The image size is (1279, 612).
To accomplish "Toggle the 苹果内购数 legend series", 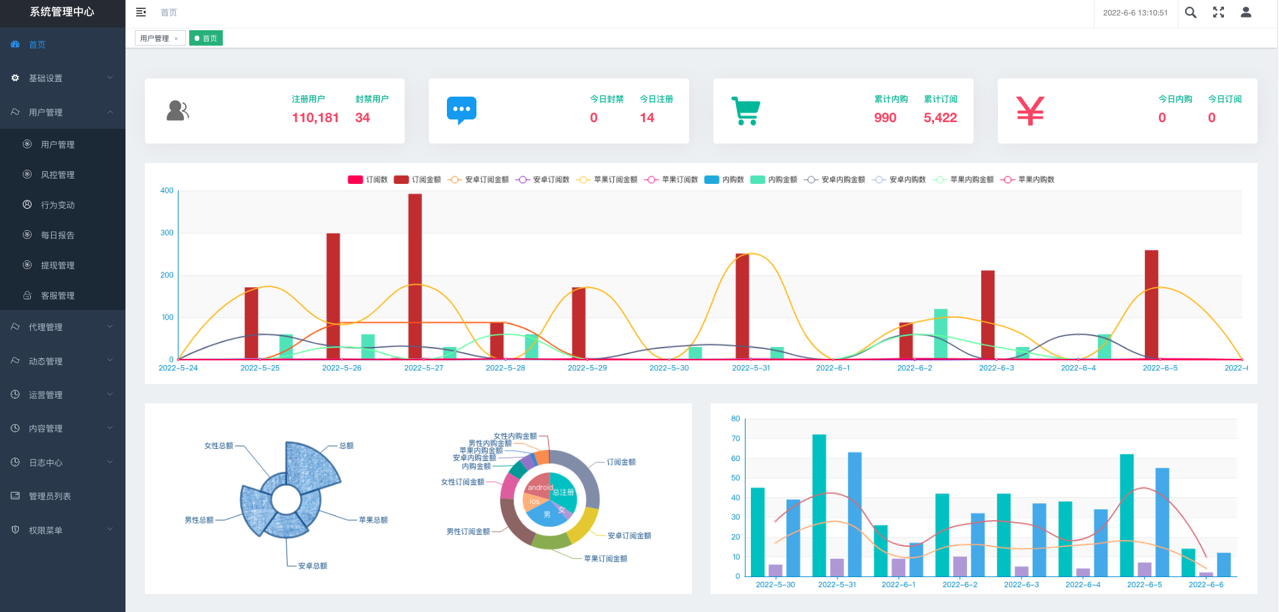I will coord(1027,180).
